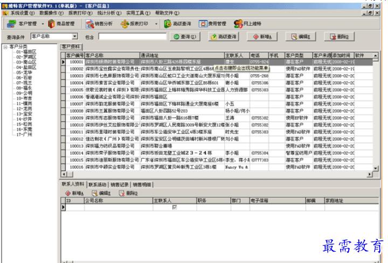Click the app icon in the title bar
Image resolution: width=388 pixels, height=263 pixels.
point(5,6)
